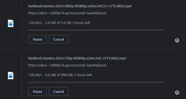Click the source URL under the 720p file
The image size is (186, 99).
tap(67, 65)
